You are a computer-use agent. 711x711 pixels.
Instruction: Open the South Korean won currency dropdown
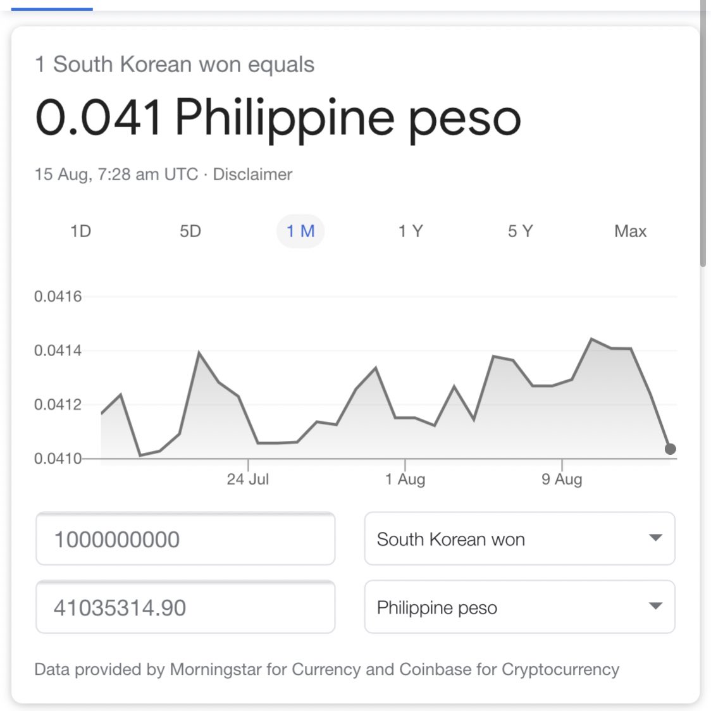pyautogui.click(x=519, y=539)
